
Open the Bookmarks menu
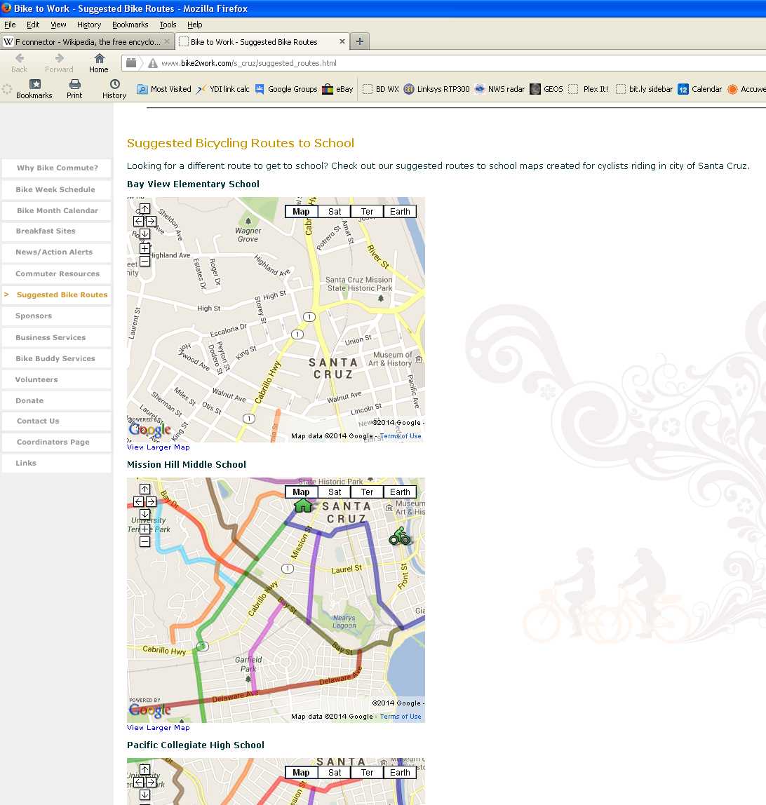click(130, 25)
